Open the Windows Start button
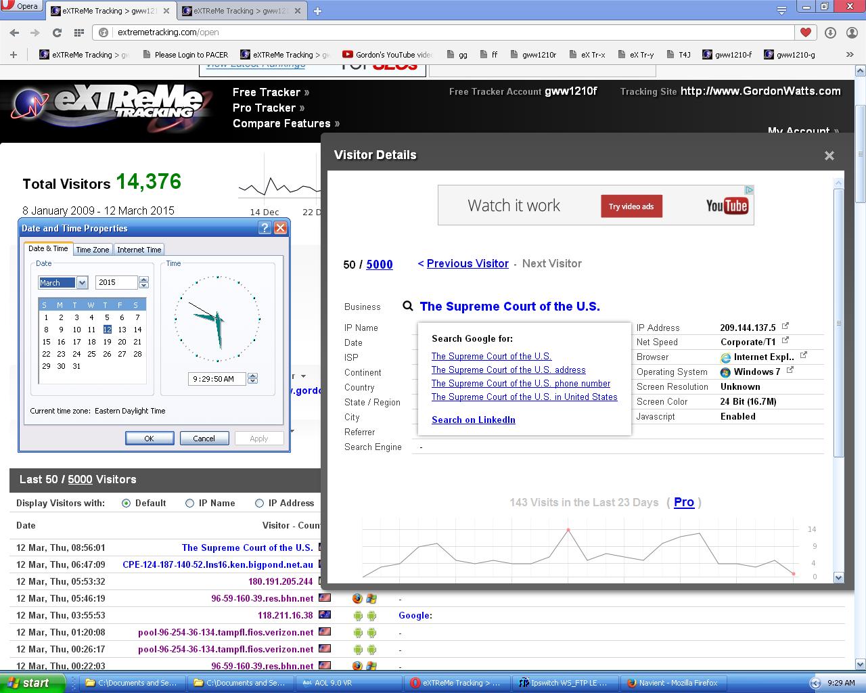The height and width of the screenshot is (693, 866). coord(32,683)
